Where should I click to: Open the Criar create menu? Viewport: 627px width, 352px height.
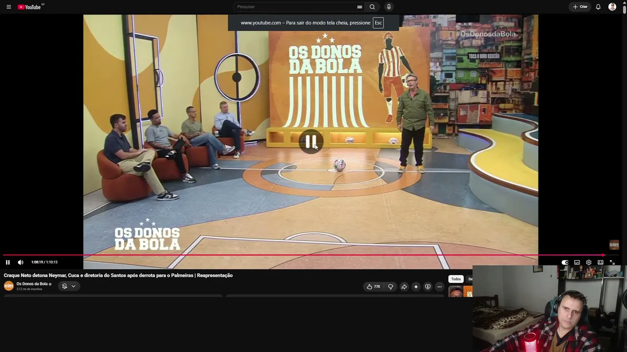pos(580,7)
